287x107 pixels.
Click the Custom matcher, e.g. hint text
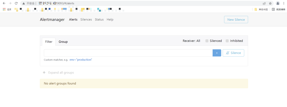pos(56,60)
